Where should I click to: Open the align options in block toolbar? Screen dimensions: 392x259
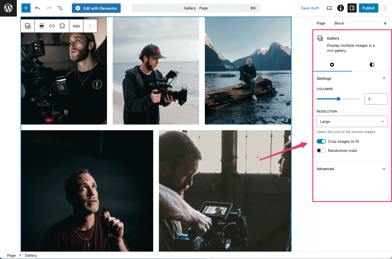tap(42, 26)
